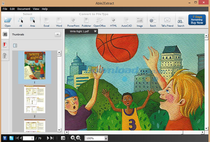Viewport: 210px width, 142px height.
Task: Convert document to Word
Action: click(x=59, y=21)
